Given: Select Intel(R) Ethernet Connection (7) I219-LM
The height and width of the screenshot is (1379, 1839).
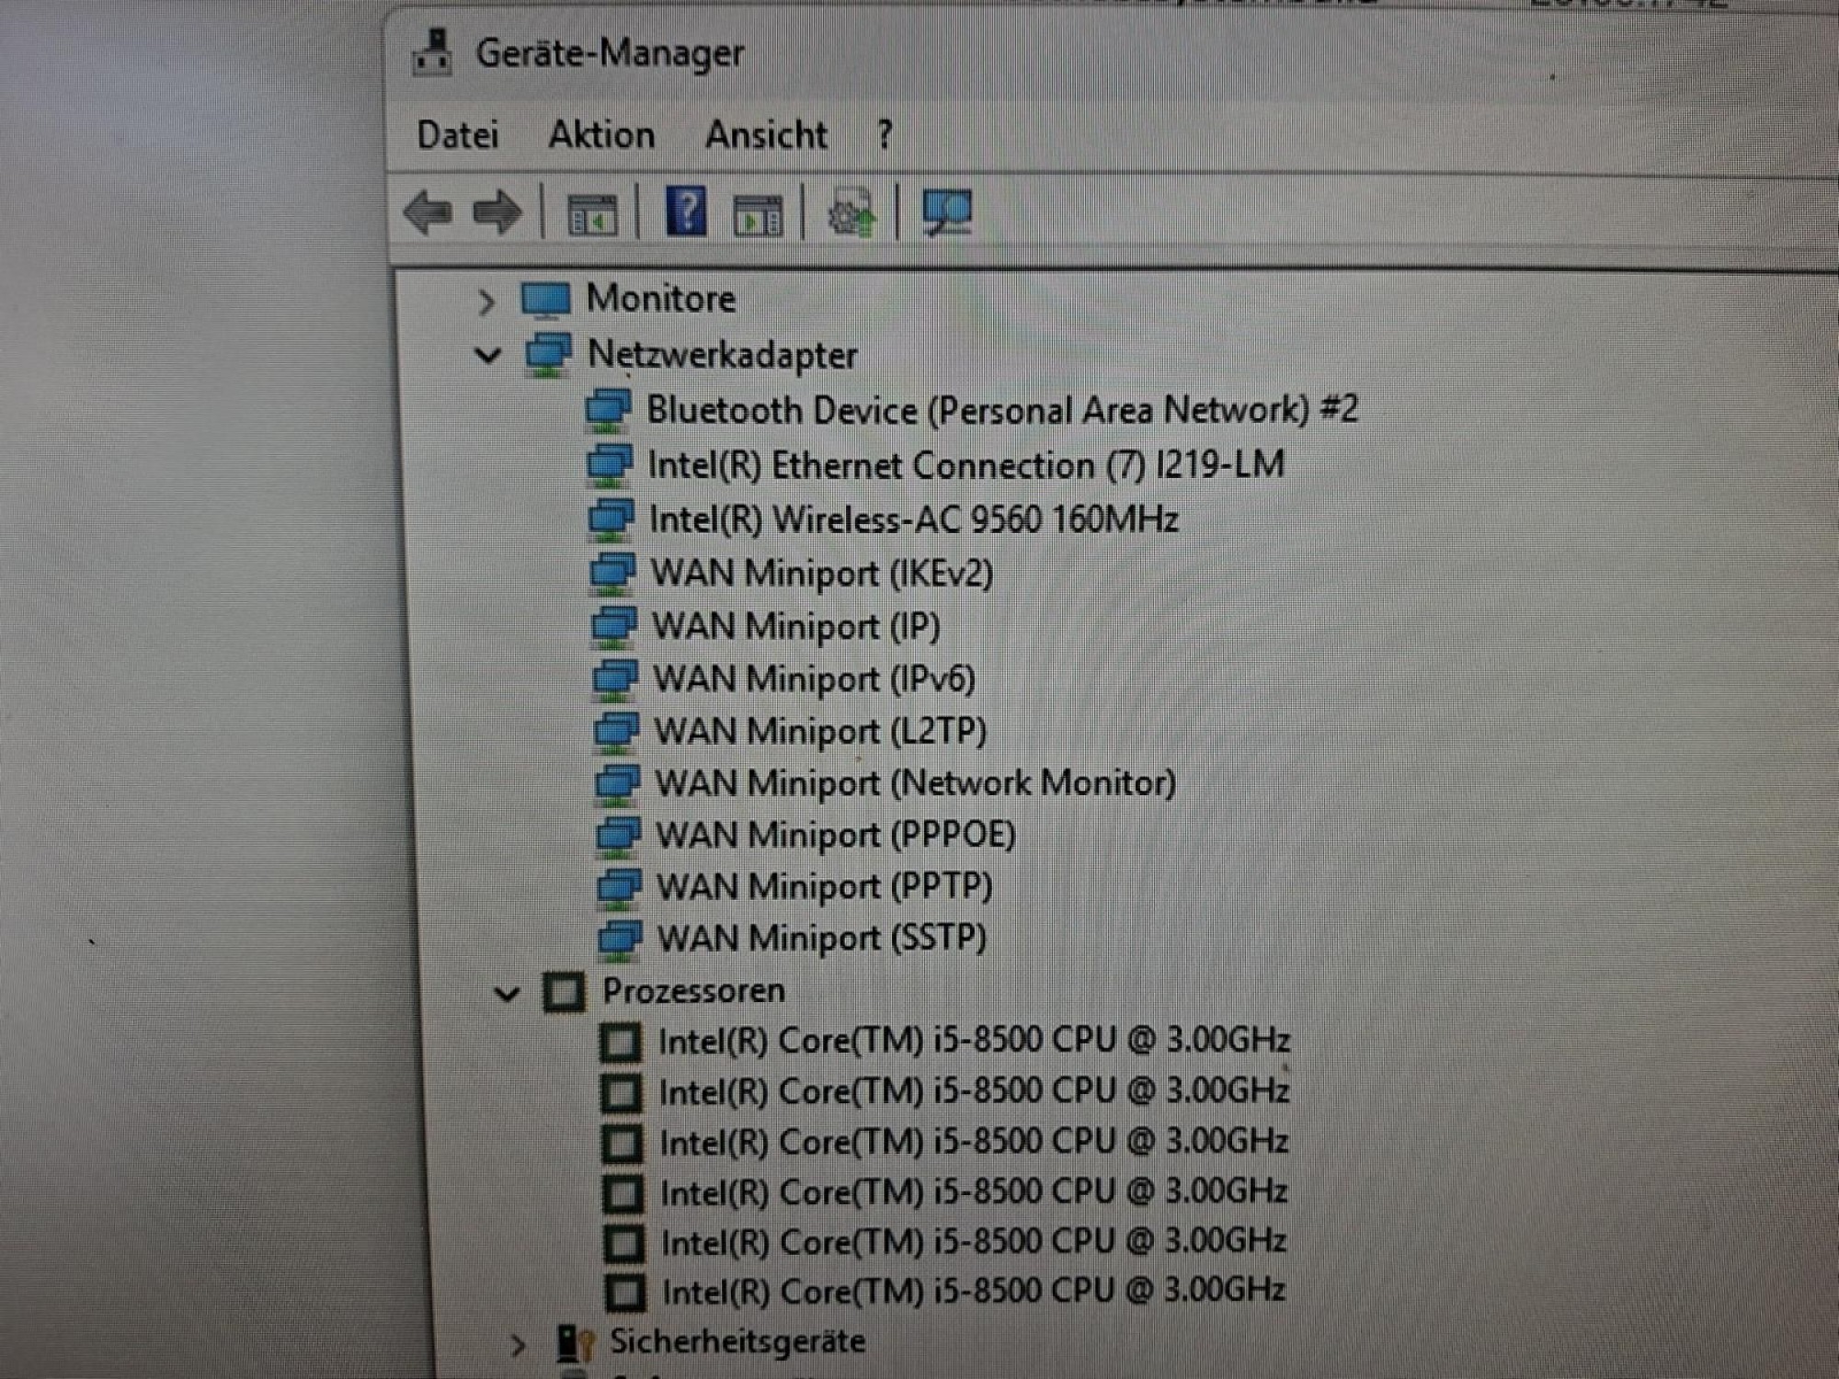Looking at the screenshot, I should 965,465.
